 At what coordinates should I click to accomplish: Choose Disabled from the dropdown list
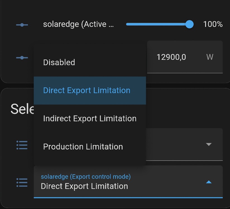(x=90, y=62)
